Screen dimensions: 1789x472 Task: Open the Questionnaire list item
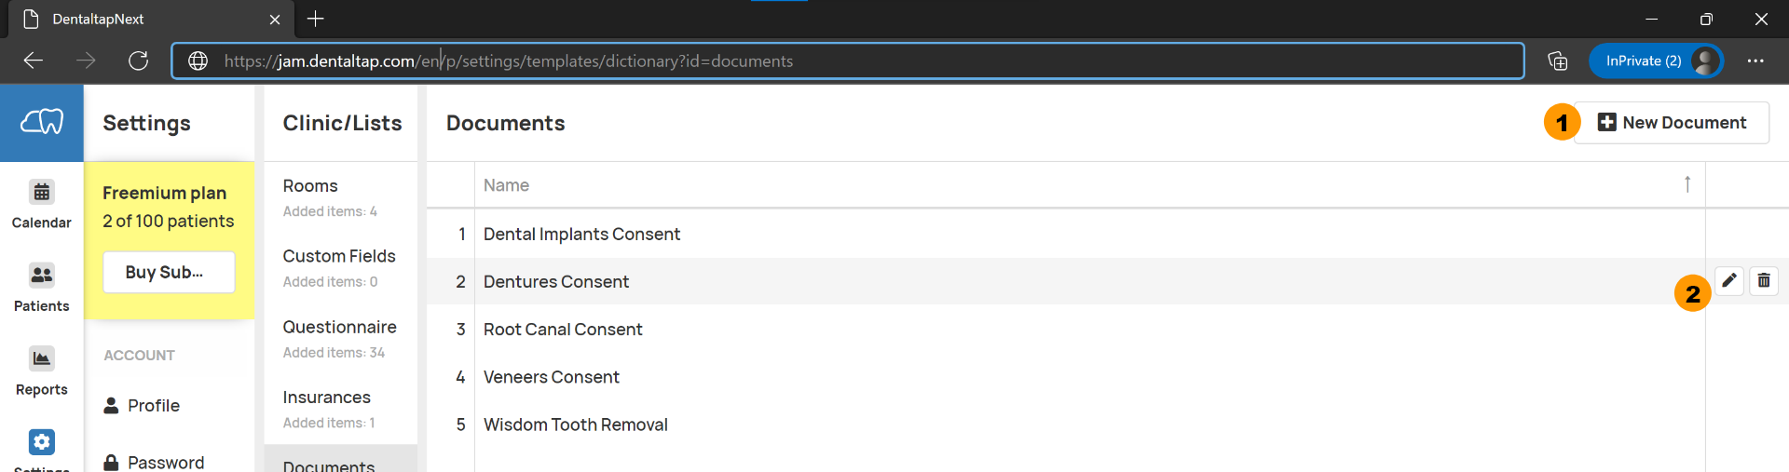341,339
